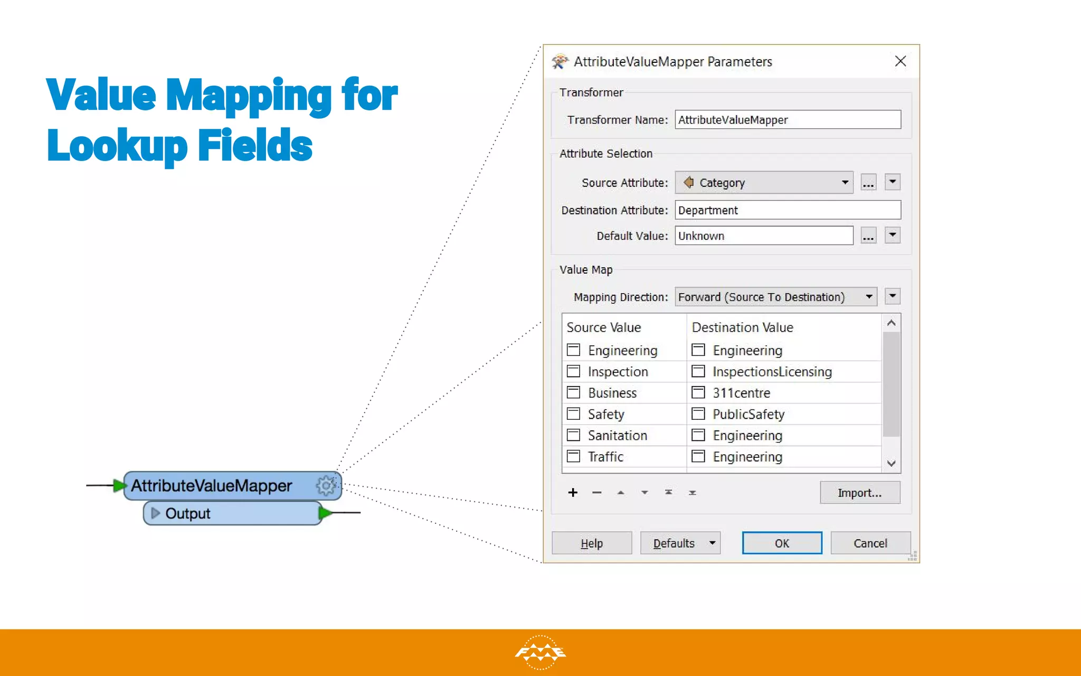This screenshot has width=1081, height=676.
Task: Select the 311centre destination value text
Action: 741,393
